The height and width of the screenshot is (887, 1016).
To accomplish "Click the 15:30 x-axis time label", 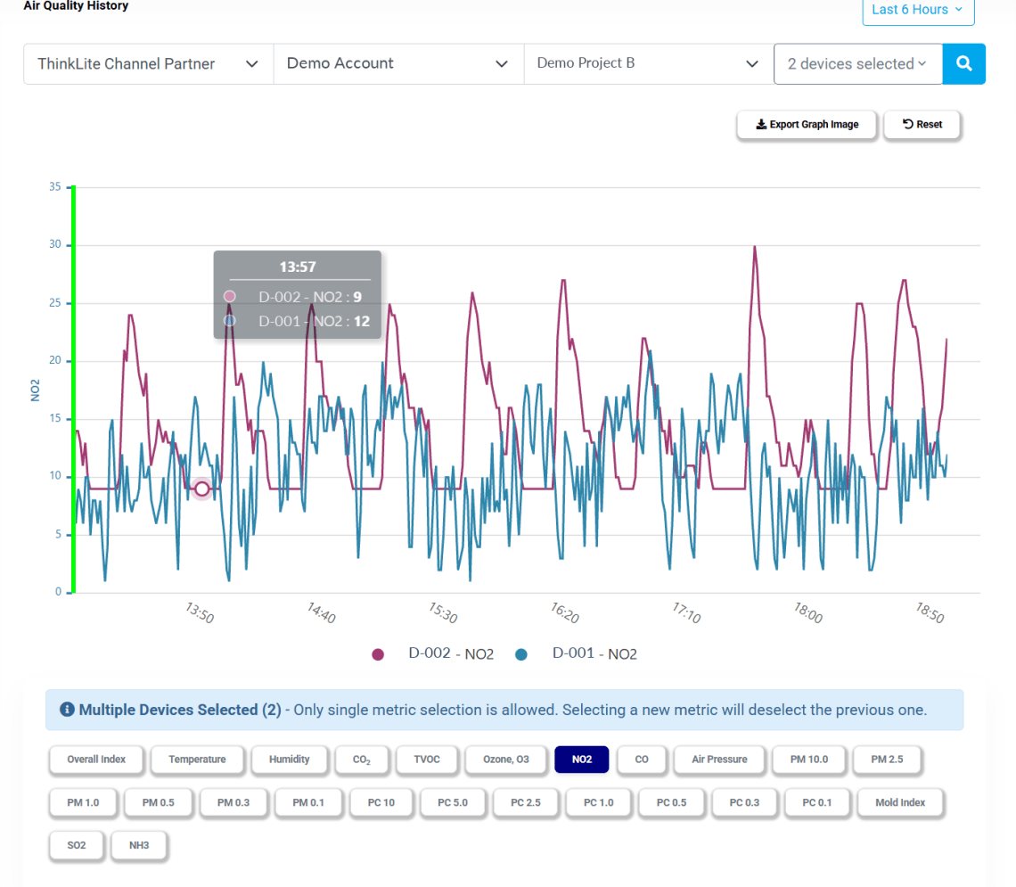I will [x=443, y=613].
